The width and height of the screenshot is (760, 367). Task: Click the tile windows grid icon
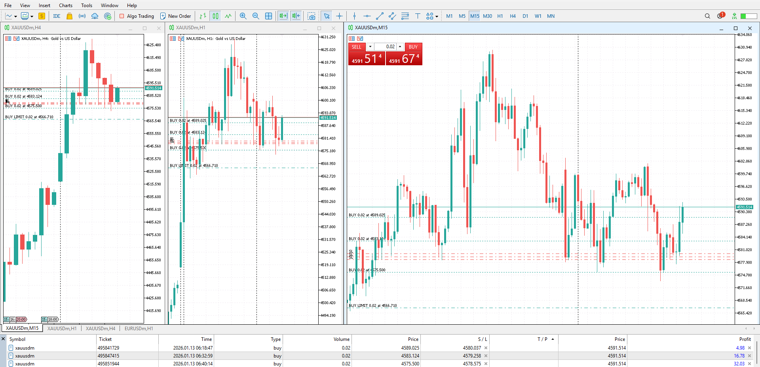point(268,16)
